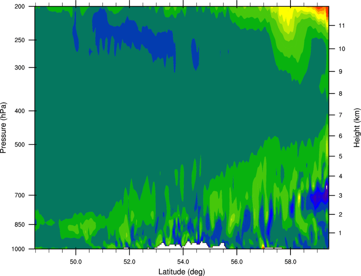
Task: Click the 2 km height tick label
Action: (341, 214)
